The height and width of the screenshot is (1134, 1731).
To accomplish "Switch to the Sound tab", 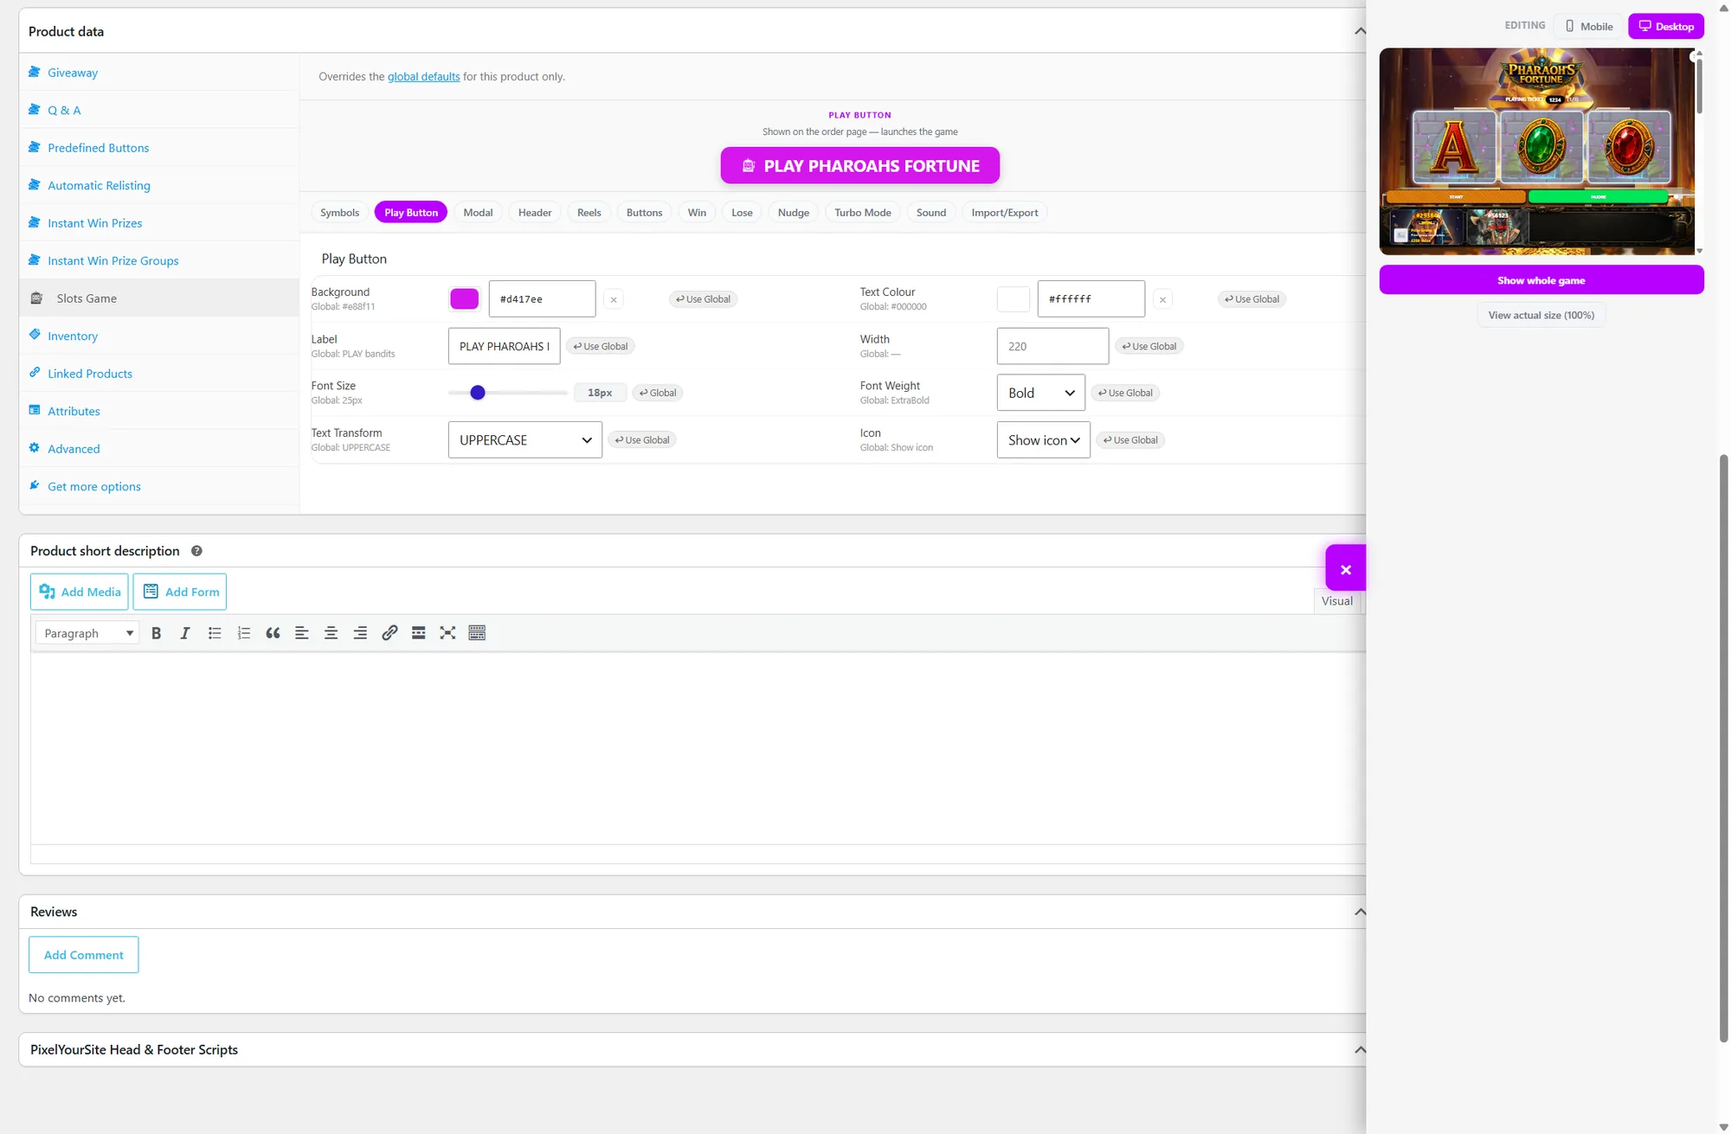I will pos(931,213).
